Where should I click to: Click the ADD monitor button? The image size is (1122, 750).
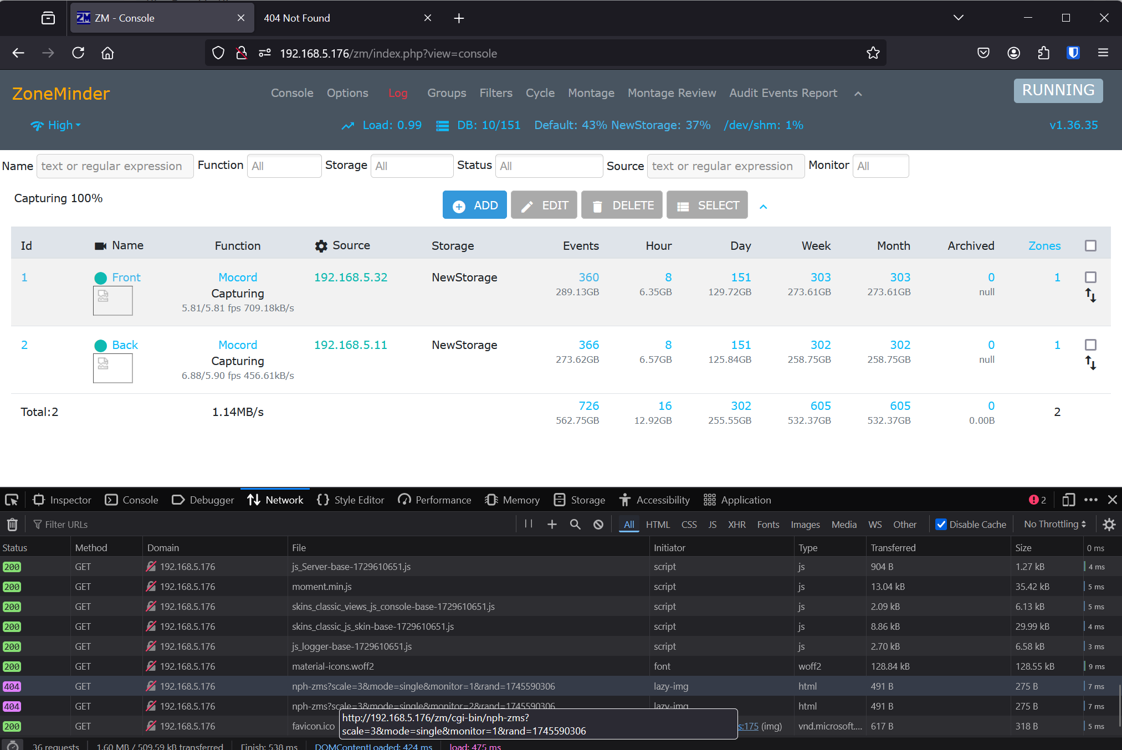475,205
